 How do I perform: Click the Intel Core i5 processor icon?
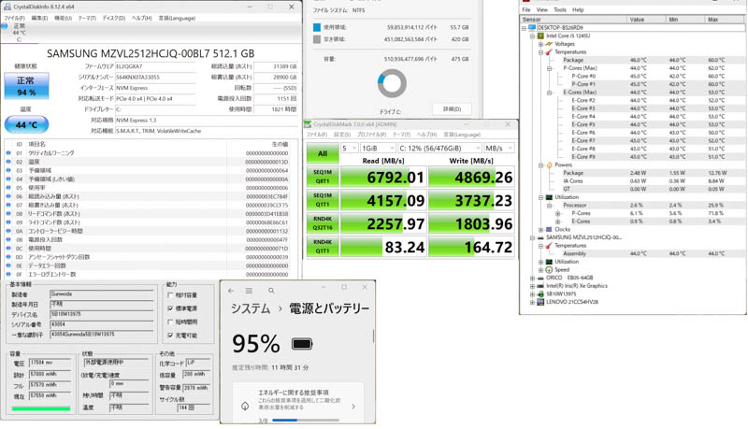tap(540, 36)
